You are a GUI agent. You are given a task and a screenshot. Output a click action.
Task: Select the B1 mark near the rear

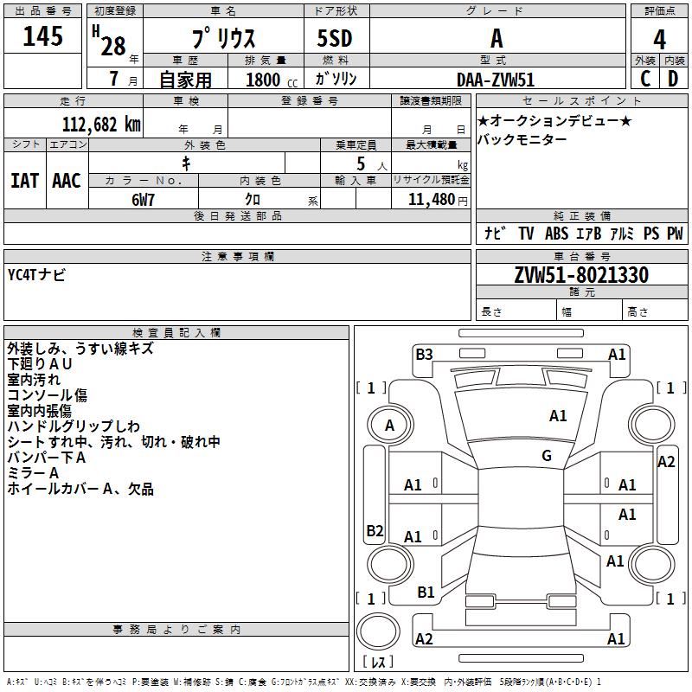(x=426, y=593)
